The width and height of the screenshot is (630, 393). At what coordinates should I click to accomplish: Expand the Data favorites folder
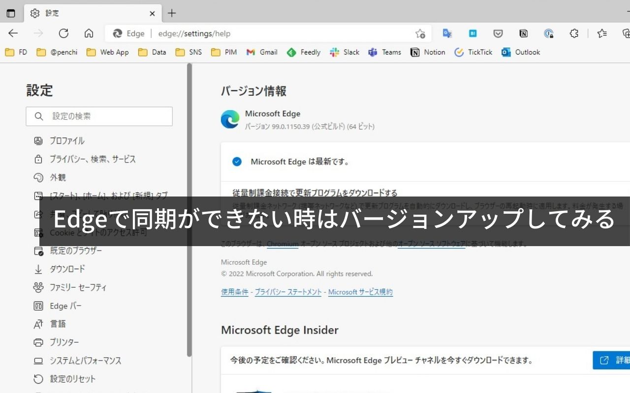pos(152,52)
